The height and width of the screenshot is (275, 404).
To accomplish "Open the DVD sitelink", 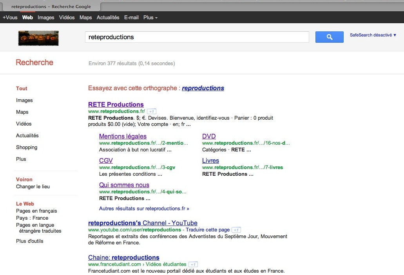I will click(x=209, y=136).
